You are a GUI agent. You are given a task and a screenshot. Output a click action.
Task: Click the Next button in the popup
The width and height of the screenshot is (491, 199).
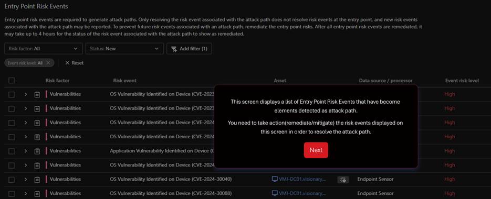click(316, 150)
